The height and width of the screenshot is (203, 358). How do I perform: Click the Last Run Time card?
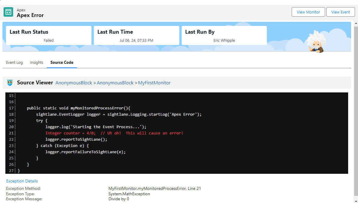point(137,35)
